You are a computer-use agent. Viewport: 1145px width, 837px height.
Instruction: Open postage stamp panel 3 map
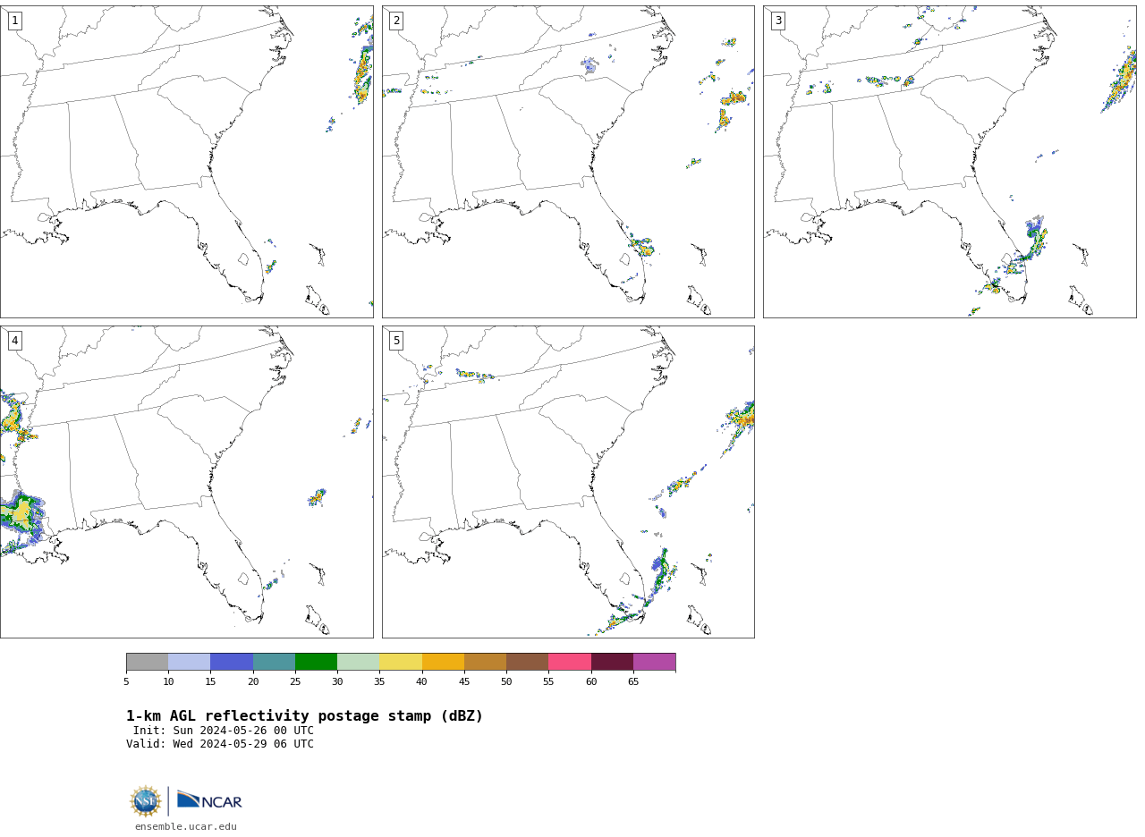[950, 162]
